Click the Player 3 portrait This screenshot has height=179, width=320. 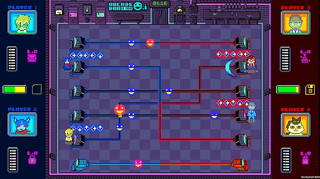(x=296, y=23)
